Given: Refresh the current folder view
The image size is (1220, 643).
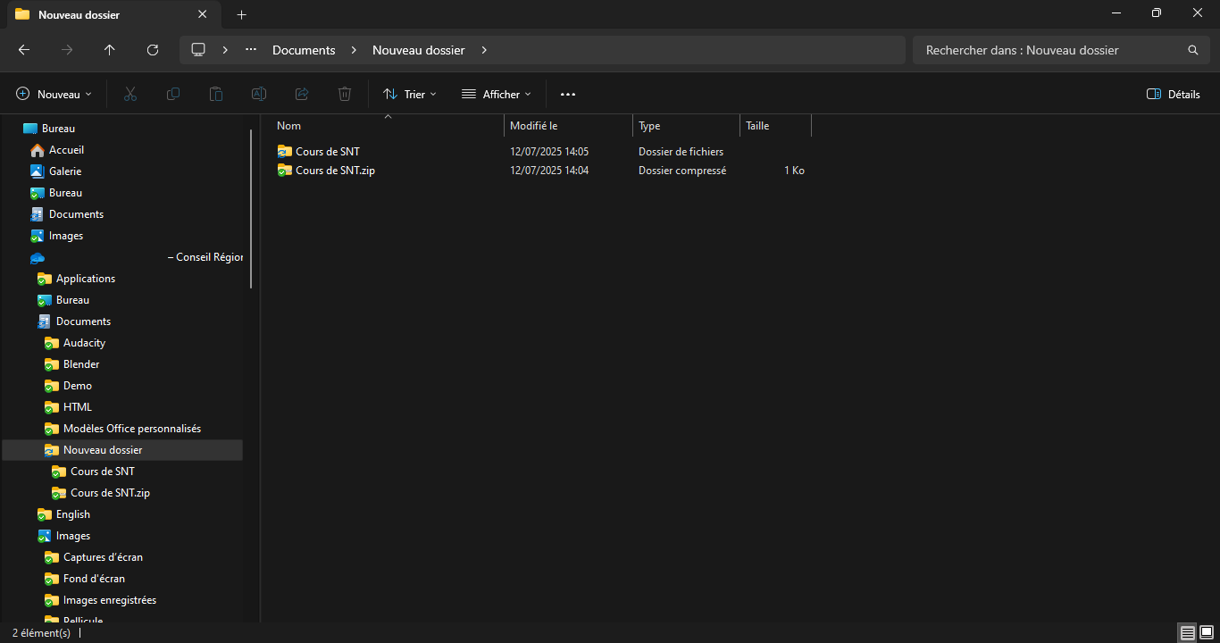Looking at the screenshot, I should click(x=153, y=50).
